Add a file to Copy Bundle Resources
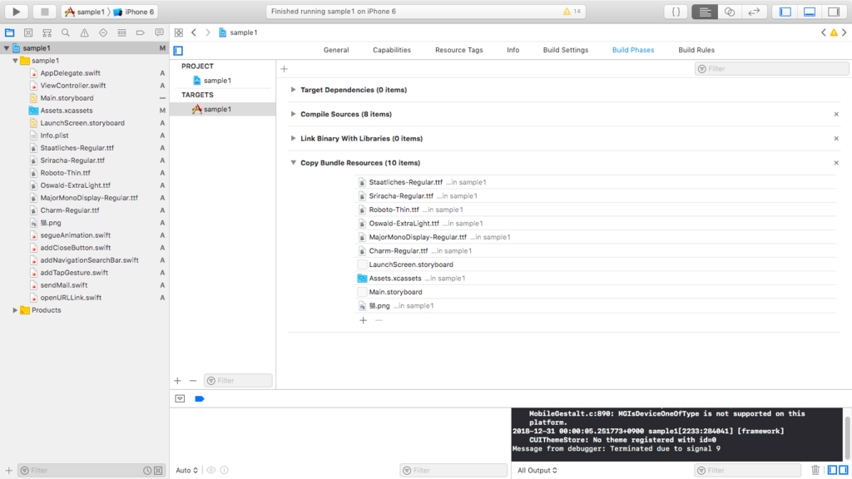This screenshot has height=479, width=852. pyautogui.click(x=363, y=320)
